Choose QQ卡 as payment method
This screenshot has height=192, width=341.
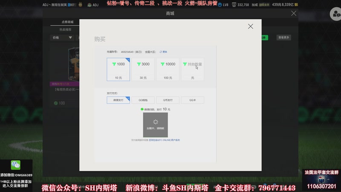193,100
